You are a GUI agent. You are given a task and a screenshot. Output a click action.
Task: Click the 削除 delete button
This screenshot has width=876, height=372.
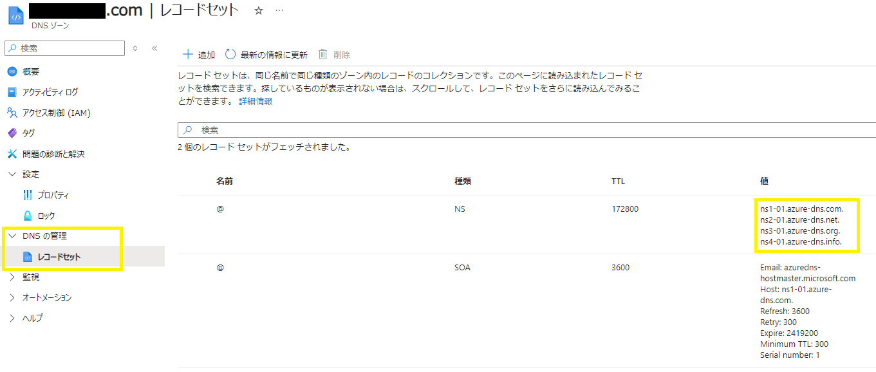click(335, 55)
